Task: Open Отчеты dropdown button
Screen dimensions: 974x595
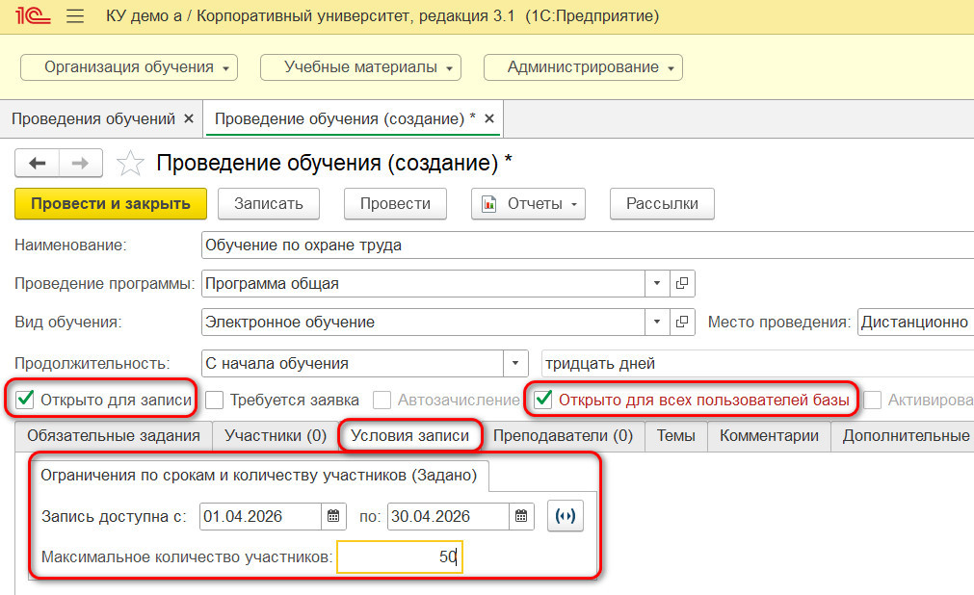Action: (x=528, y=204)
